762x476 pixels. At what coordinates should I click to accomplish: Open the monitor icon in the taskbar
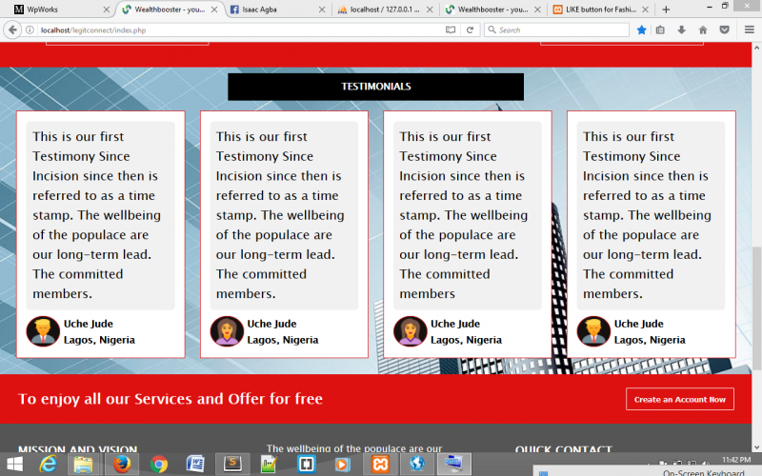(454, 465)
